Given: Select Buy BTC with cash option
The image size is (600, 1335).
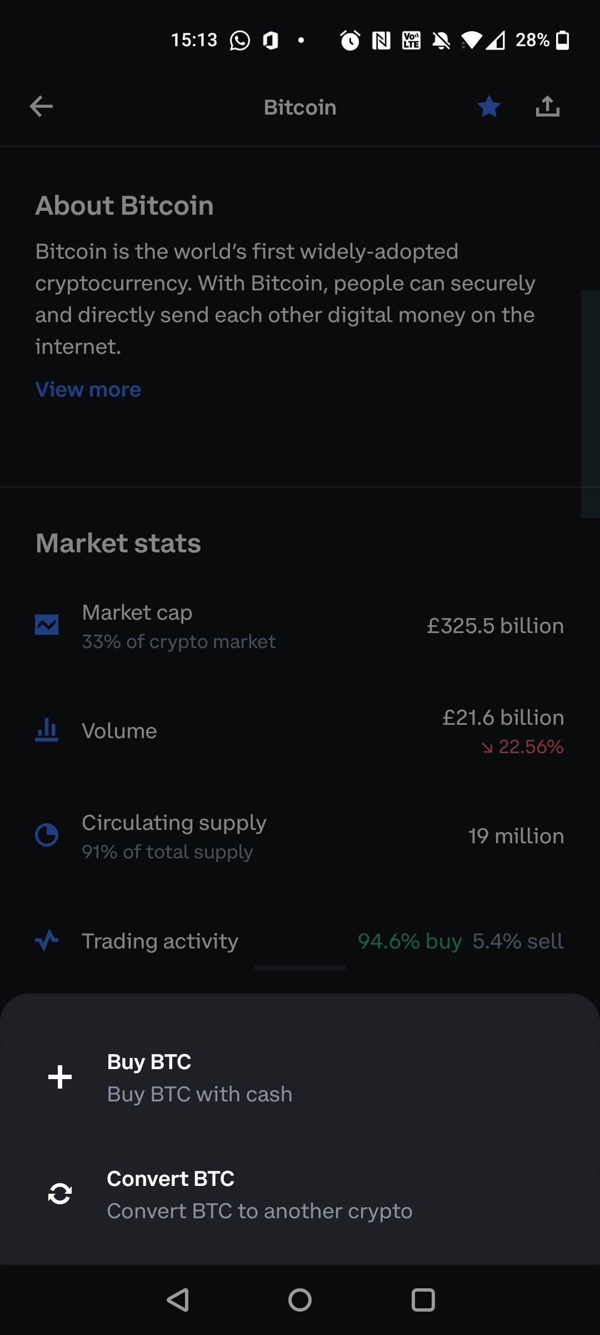Looking at the screenshot, I should [x=199, y=1078].
